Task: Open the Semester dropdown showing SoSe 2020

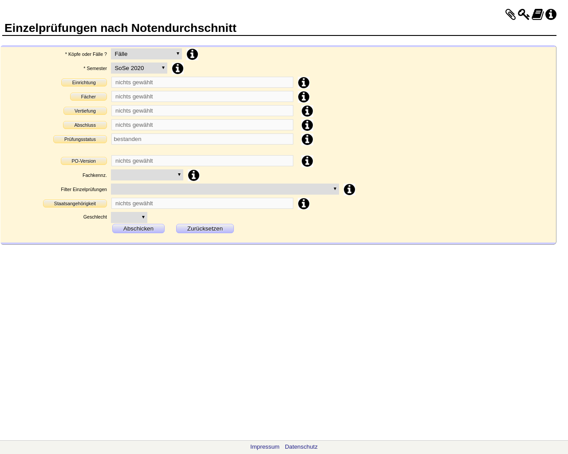Action: point(139,68)
